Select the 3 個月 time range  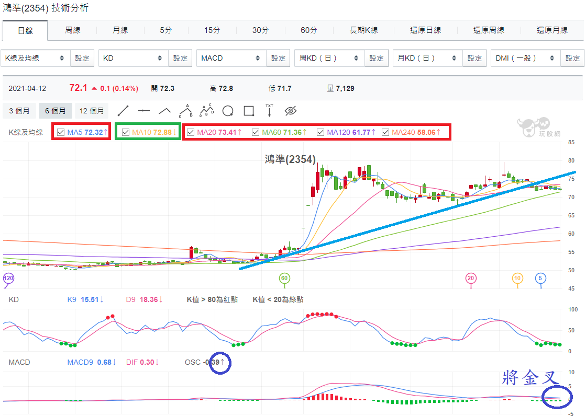pyautogui.click(x=19, y=111)
